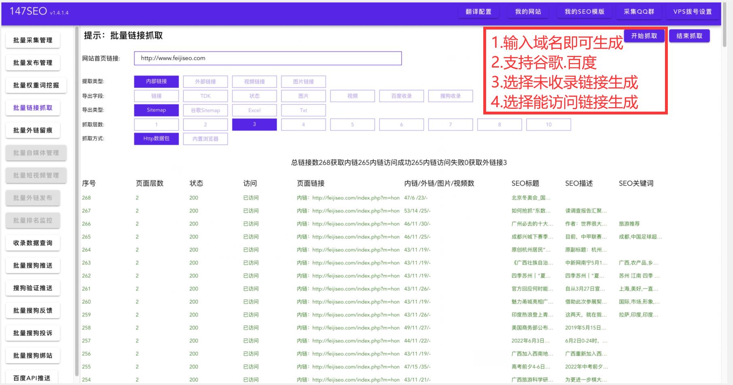Enable the 百度收录 export field
The height and width of the screenshot is (385, 733).
pos(401,96)
